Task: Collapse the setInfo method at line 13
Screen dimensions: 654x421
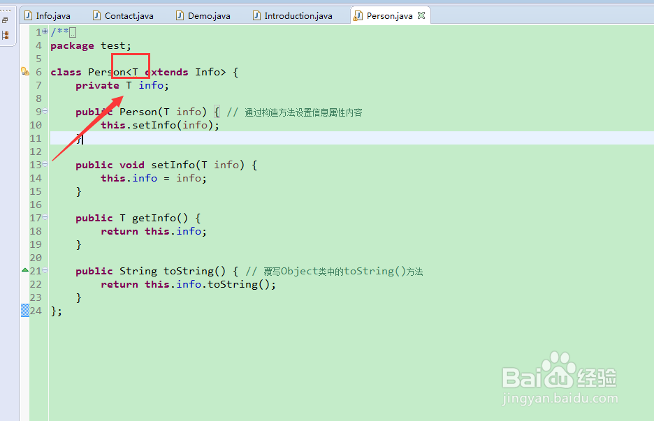Action: pos(45,164)
